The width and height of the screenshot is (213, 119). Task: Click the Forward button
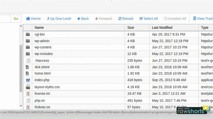104,19
